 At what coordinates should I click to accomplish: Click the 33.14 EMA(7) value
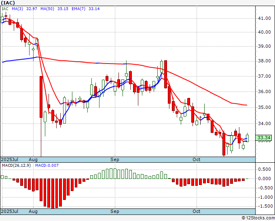[x=94, y=8]
